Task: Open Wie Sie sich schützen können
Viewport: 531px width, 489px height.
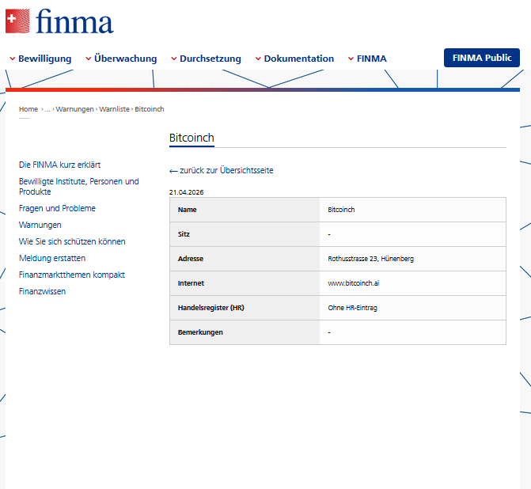Action: 72,241
